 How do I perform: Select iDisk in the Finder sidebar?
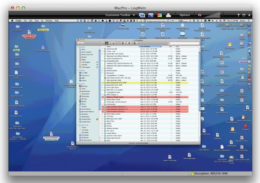(82, 50)
